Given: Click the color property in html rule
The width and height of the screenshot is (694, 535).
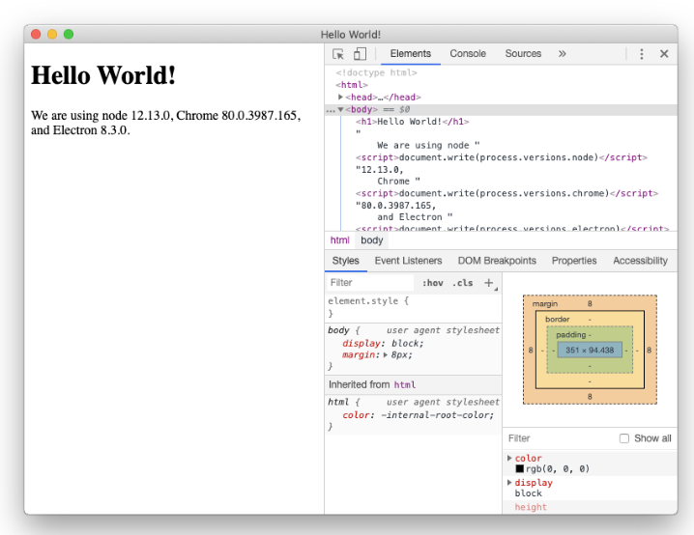Looking at the screenshot, I should (356, 415).
